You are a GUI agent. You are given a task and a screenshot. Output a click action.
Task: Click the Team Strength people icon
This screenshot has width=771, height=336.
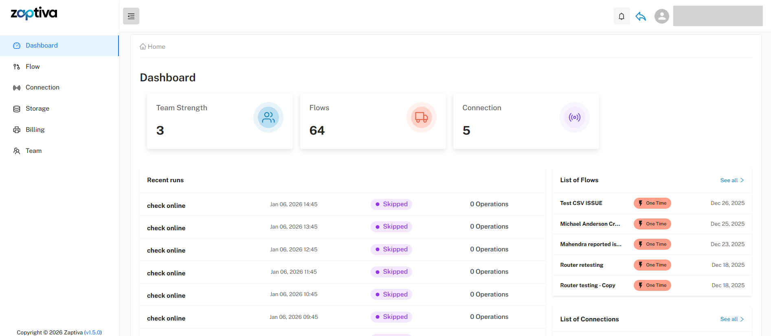click(x=268, y=118)
